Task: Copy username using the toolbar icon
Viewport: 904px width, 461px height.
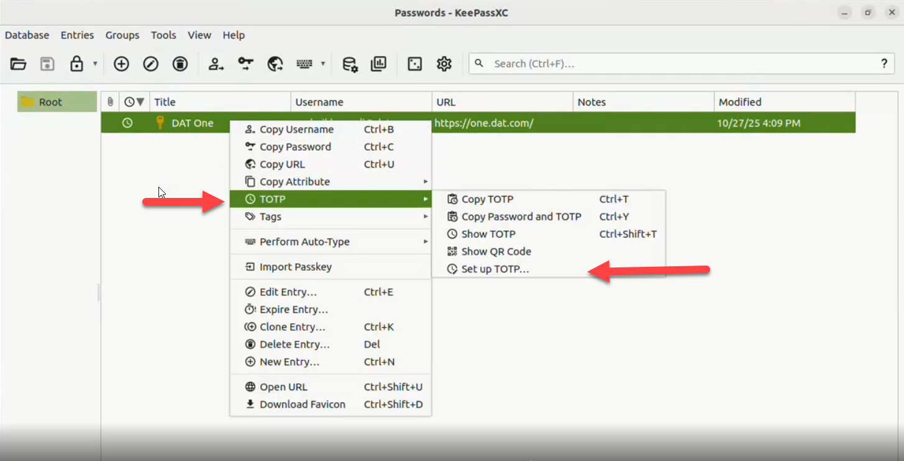Action: (216, 64)
